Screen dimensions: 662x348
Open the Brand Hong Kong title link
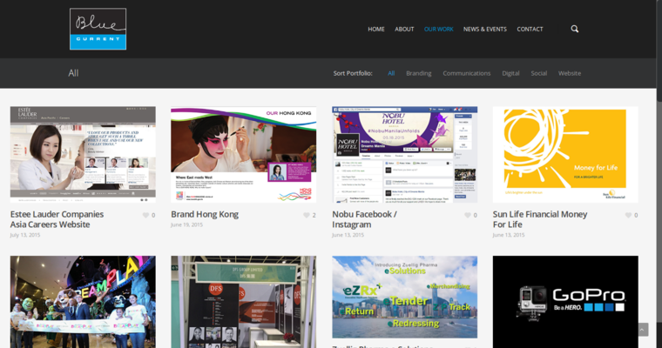coord(205,214)
